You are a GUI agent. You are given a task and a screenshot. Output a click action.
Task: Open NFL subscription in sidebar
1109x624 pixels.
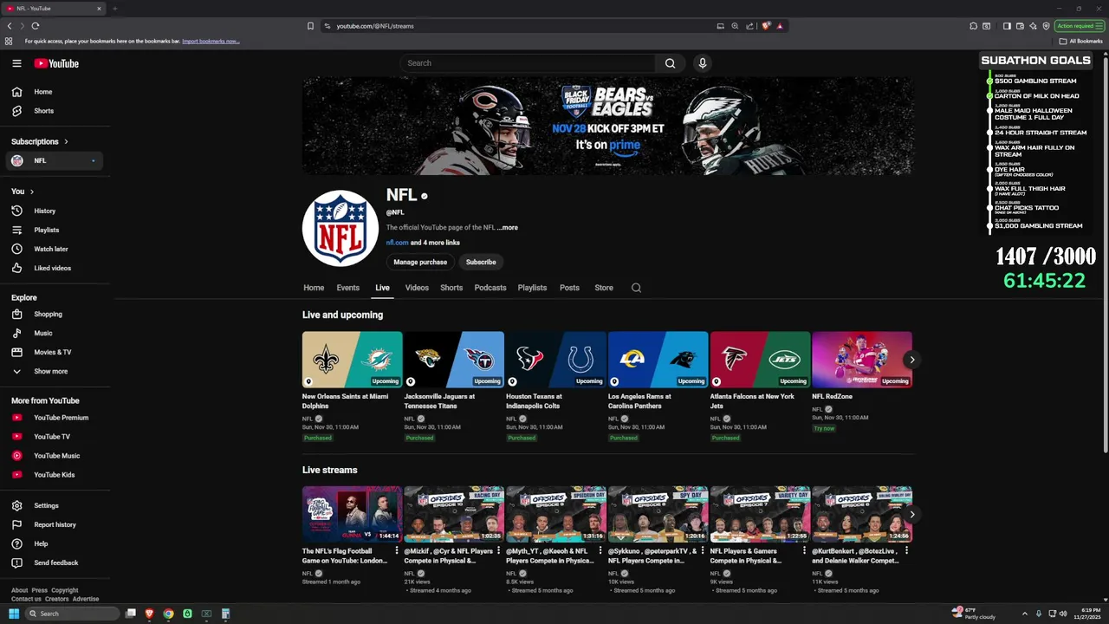click(55, 160)
